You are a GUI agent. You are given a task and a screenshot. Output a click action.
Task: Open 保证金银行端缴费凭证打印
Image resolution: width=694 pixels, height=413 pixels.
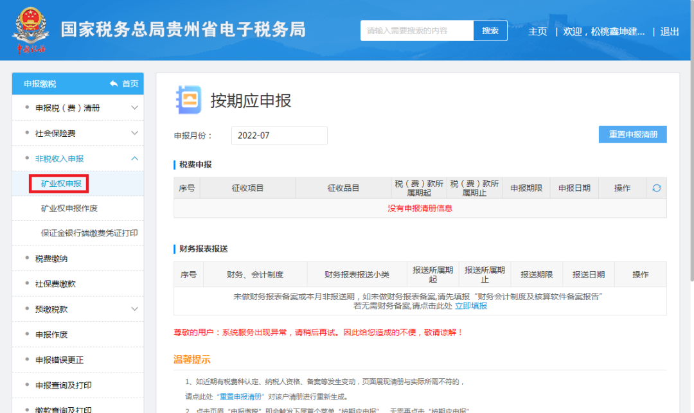pyautogui.click(x=89, y=233)
